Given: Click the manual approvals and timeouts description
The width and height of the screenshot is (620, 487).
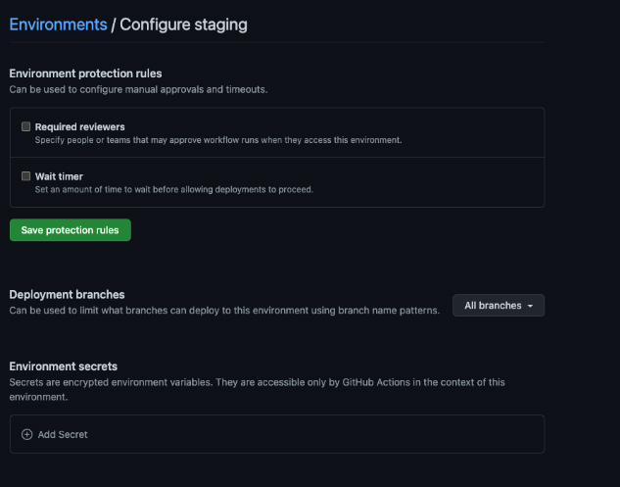Looking at the screenshot, I should pos(137,89).
